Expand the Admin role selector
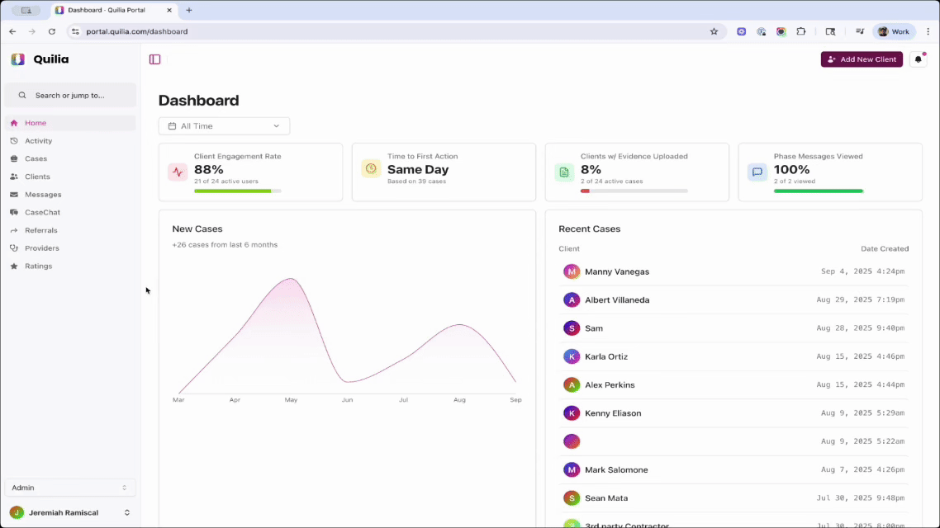940x528 pixels. [69, 488]
